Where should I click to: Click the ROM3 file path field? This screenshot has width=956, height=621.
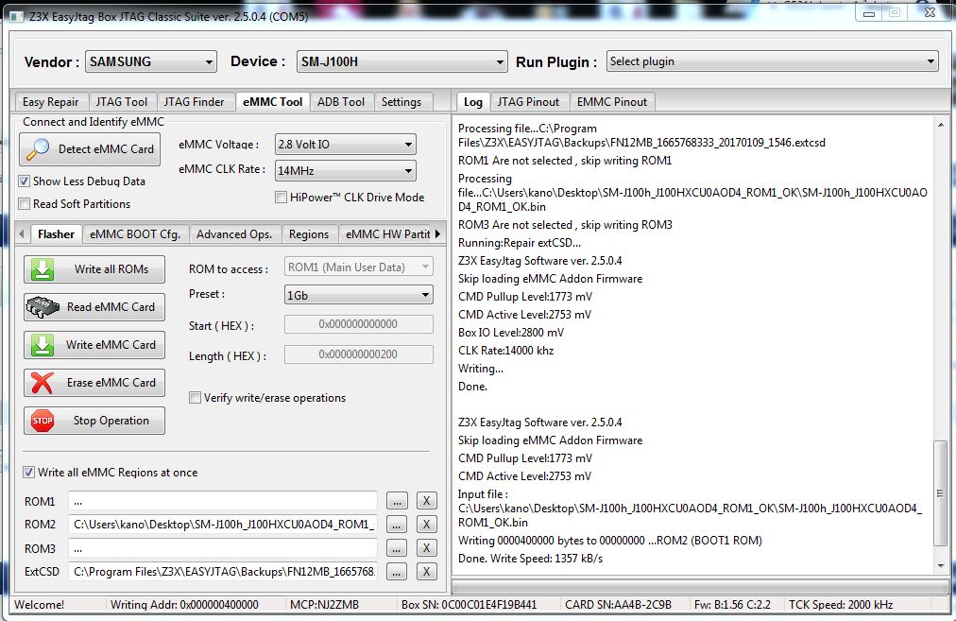point(223,548)
